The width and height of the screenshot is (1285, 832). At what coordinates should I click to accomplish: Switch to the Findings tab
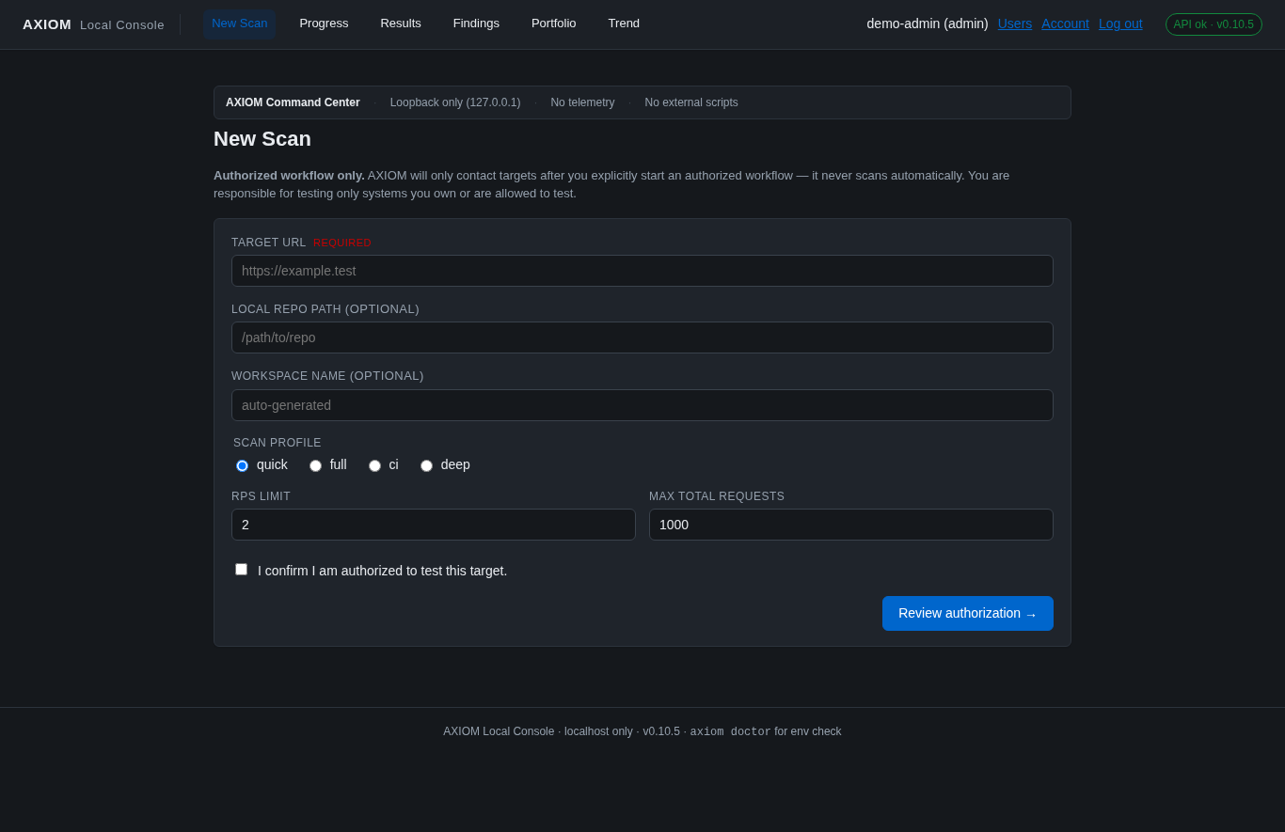[476, 24]
